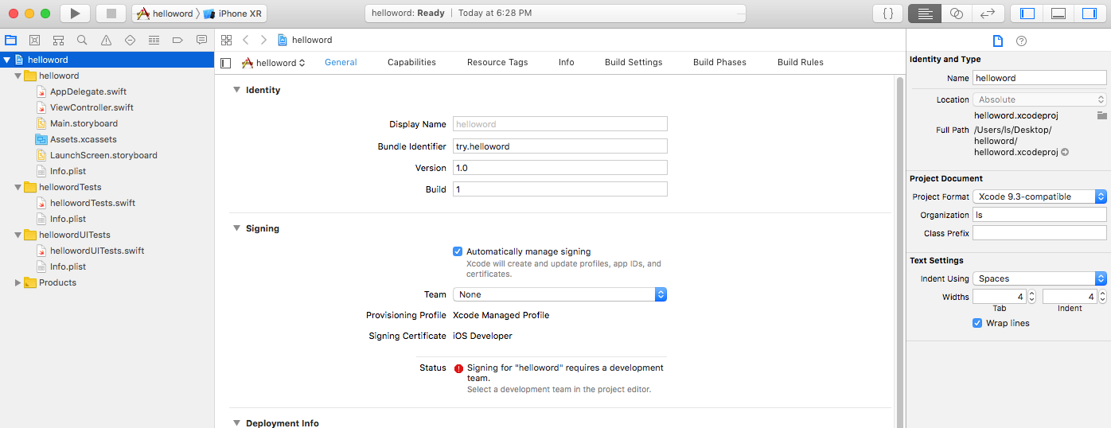This screenshot has width=1111, height=428.
Task: Open the Indent Using dropdown
Action: pyautogui.click(x=1039, y=278)
